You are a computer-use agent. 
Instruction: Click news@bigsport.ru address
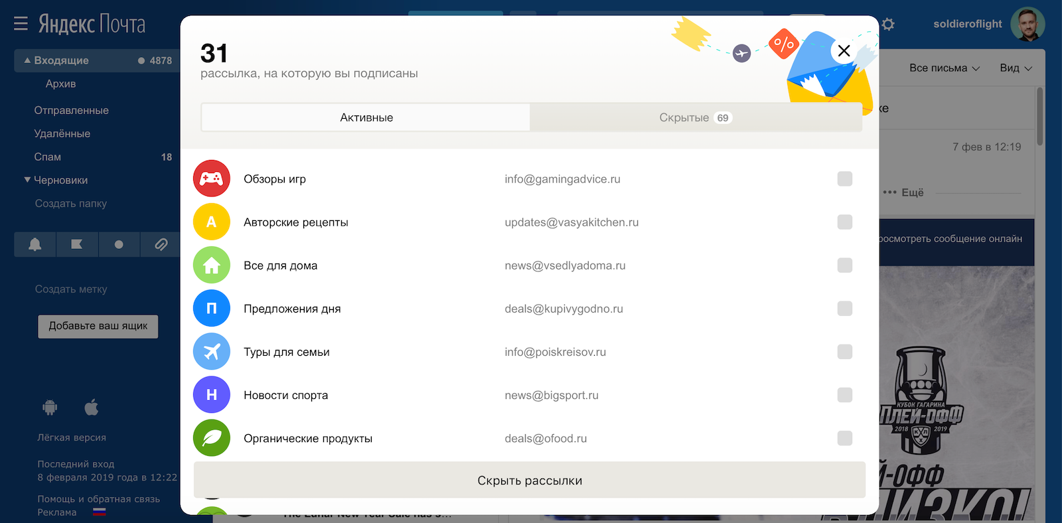[x=551, y=395]
